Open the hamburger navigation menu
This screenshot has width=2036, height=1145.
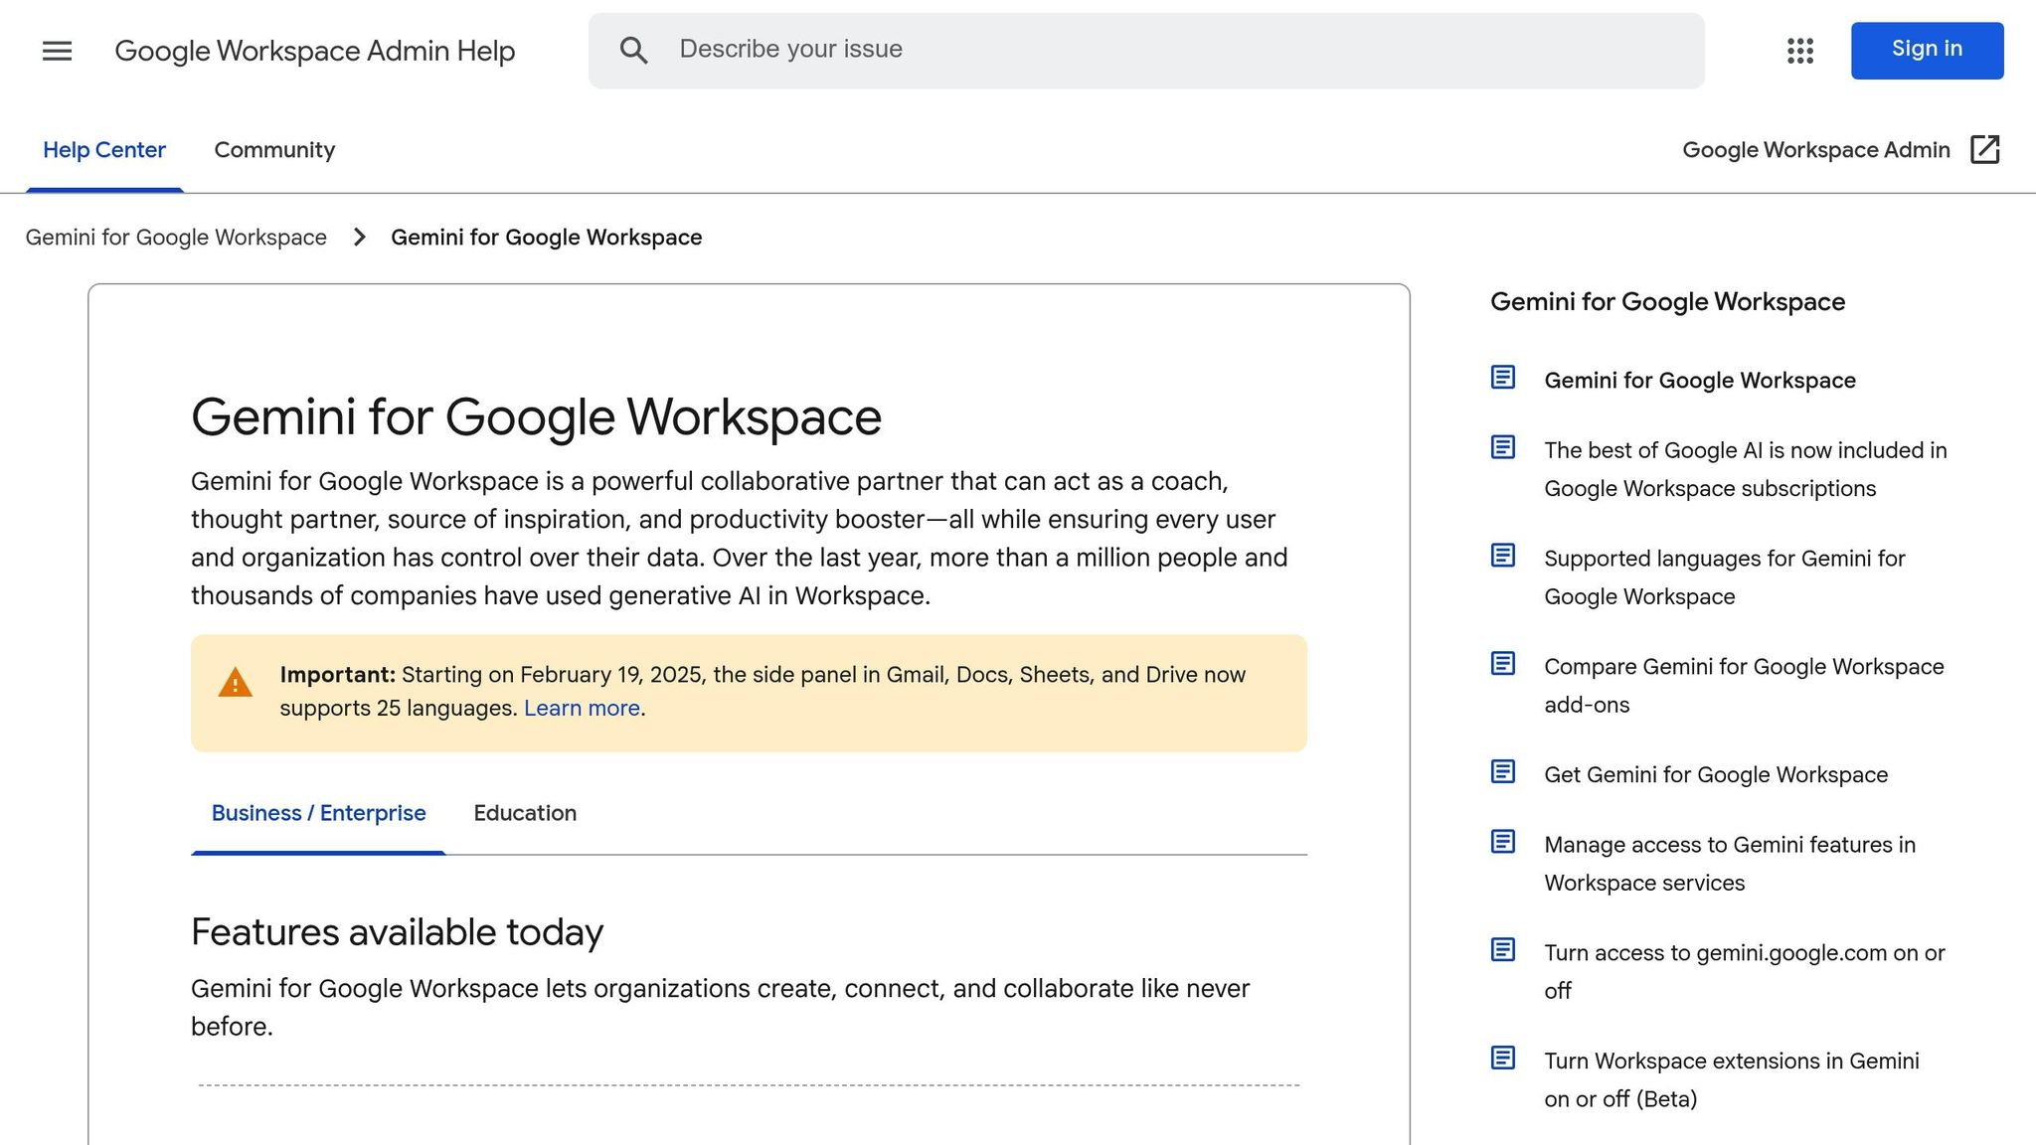56,51
